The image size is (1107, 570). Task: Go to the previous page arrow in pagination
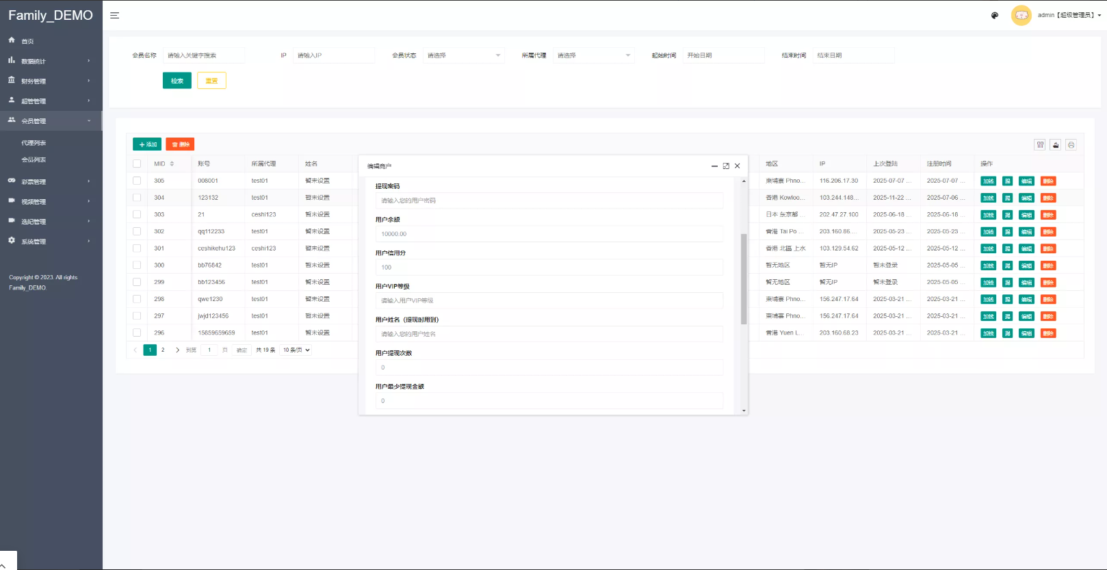[x=135, y=350]
